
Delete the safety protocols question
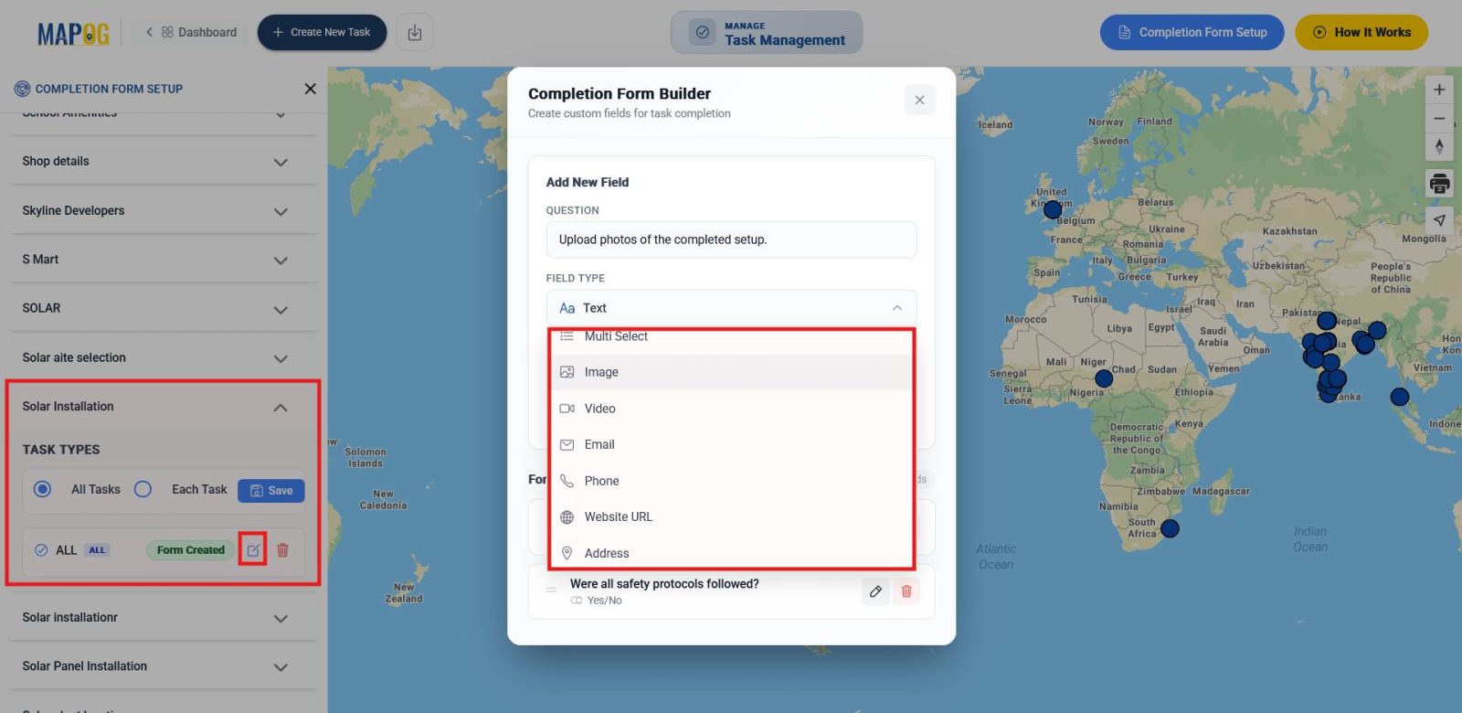906,591
